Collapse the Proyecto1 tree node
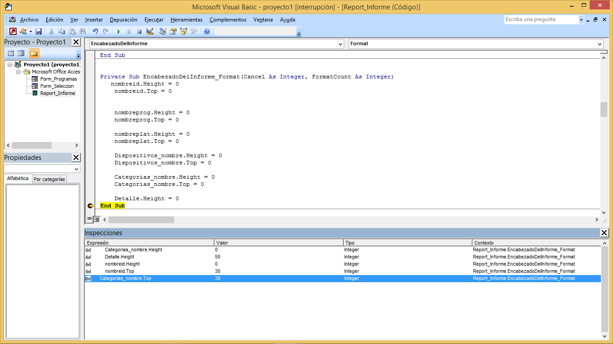Screen dimensions: 613x344 coord(10,64)
